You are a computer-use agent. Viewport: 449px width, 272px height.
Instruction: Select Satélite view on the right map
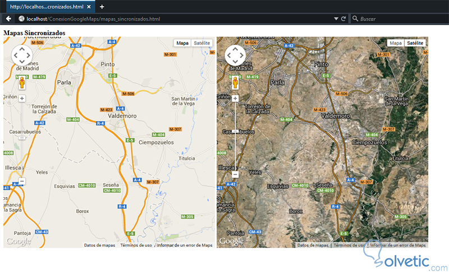[415, 43]
